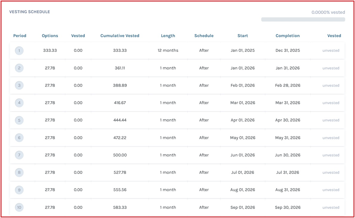Click the Period 10 circle badge
This screenshot has width=355, height=218.
[19, 207]
